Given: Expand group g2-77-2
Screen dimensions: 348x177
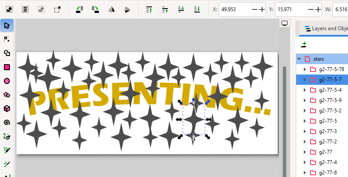Looking at the screenshot, I should coord(305,142).
